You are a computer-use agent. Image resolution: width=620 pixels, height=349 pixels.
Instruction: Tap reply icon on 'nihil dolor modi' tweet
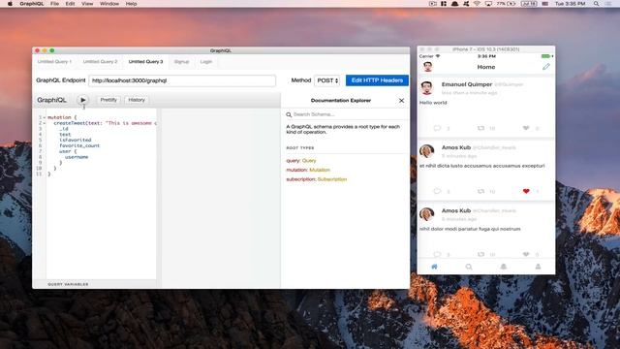click(x=437, y=254)
